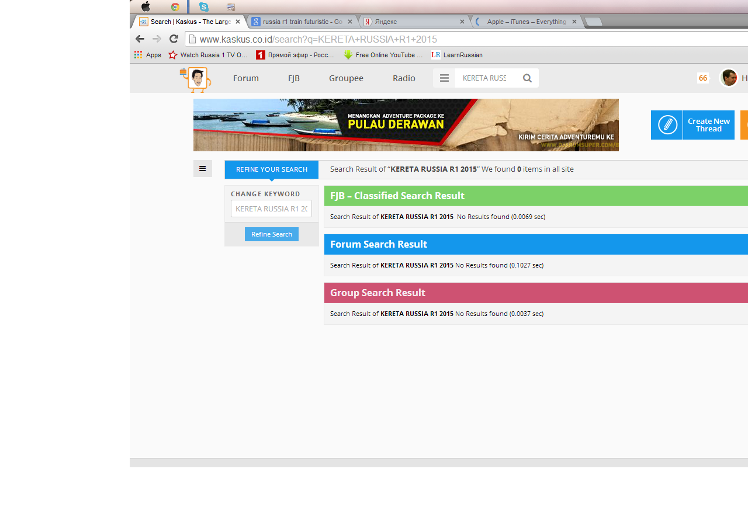
Task: Click the header search magnifier icon
Action: click(x=528, y=78)
